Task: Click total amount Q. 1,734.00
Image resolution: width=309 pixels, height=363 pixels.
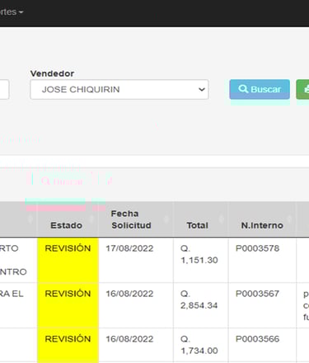Action: 199,345
